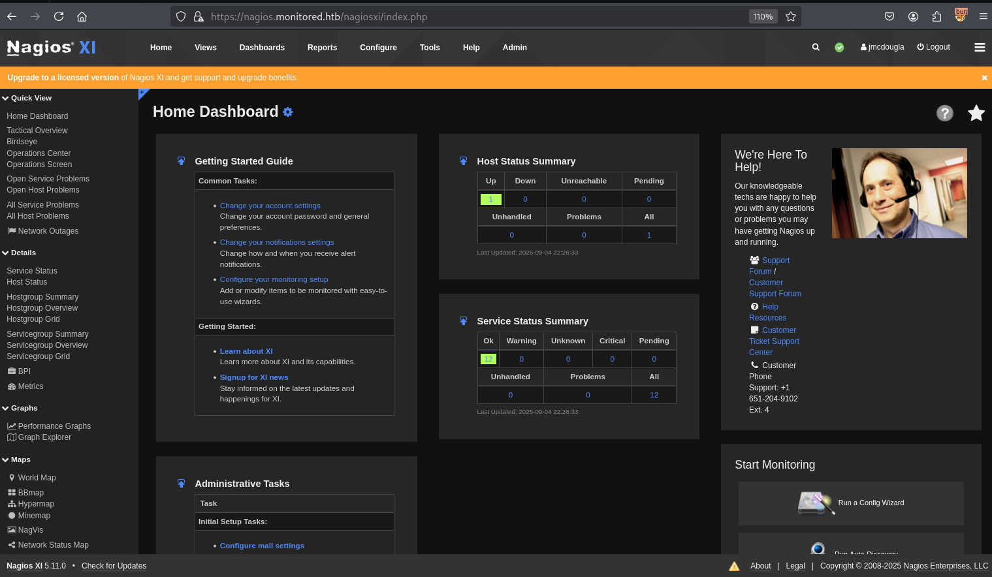
Task: Open the Dashboards menu
Action: (262, 48)
